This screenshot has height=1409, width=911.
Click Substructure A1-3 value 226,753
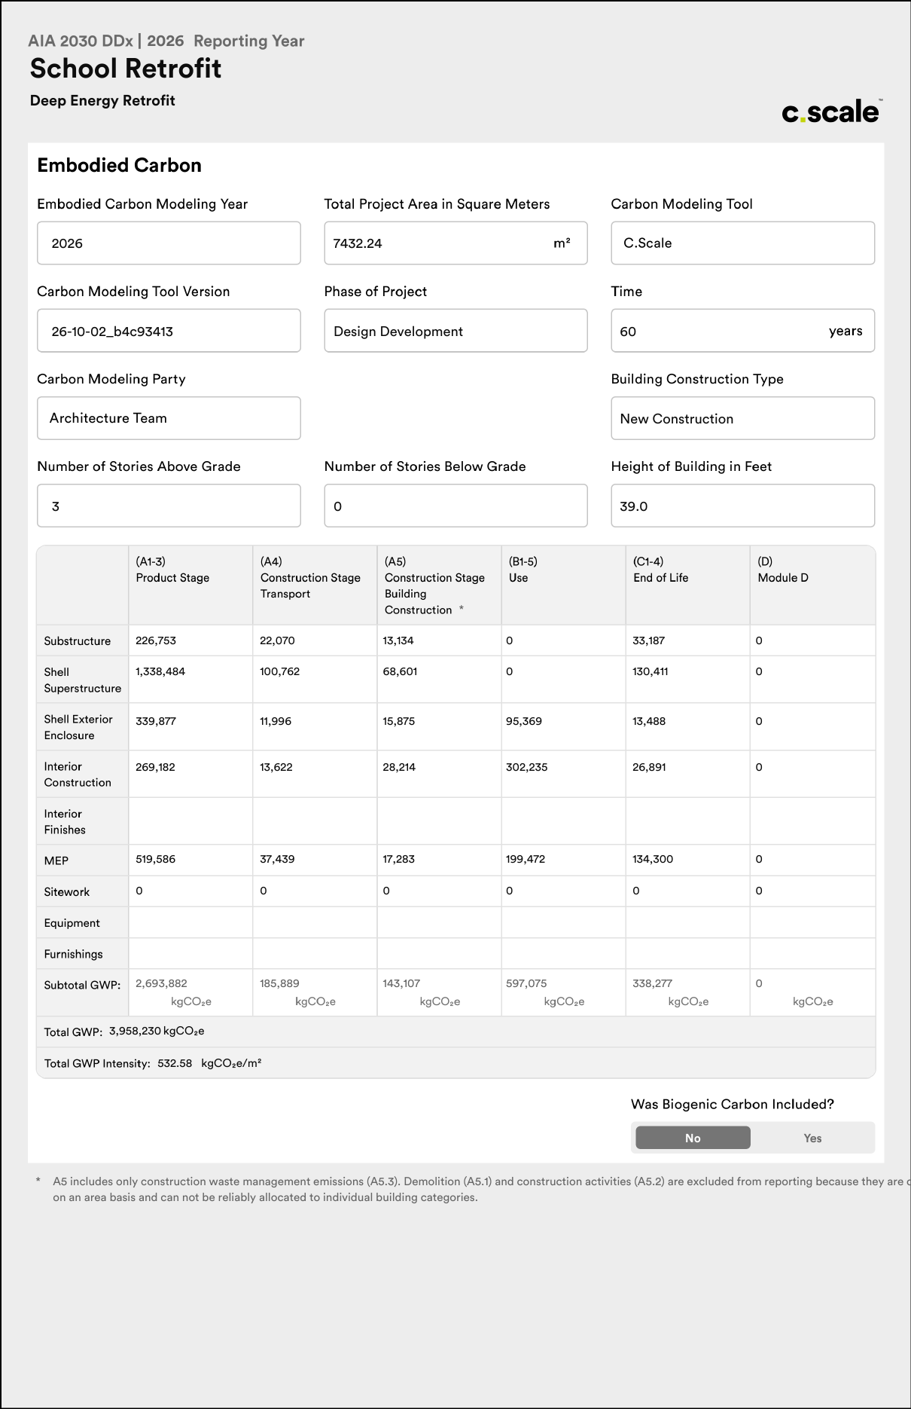tap(155, 640)
